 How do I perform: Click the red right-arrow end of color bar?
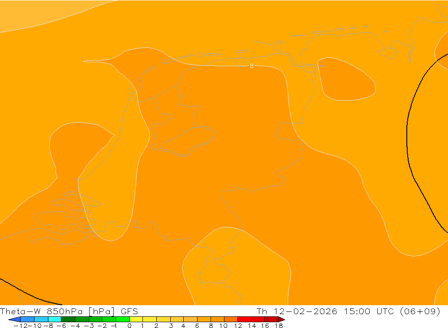coord(282,319)
